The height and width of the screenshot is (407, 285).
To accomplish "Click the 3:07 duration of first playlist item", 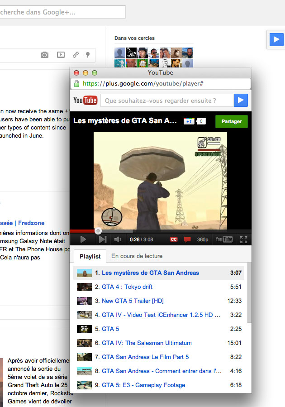I will point(236,273).
